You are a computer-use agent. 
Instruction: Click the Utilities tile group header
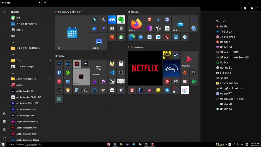pos(60,56)
